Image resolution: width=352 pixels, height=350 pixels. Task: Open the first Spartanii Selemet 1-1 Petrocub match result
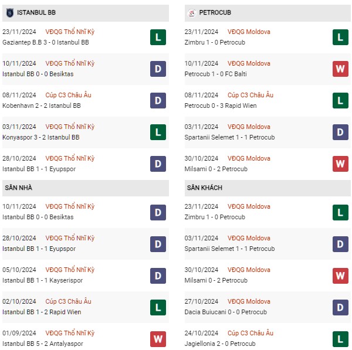pos(229,137)
